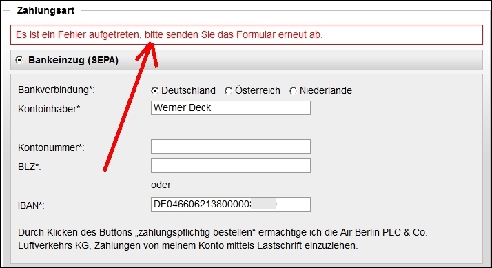
Task: Click the Lastschrift authorization paragraph
Action: coord(223,239)
